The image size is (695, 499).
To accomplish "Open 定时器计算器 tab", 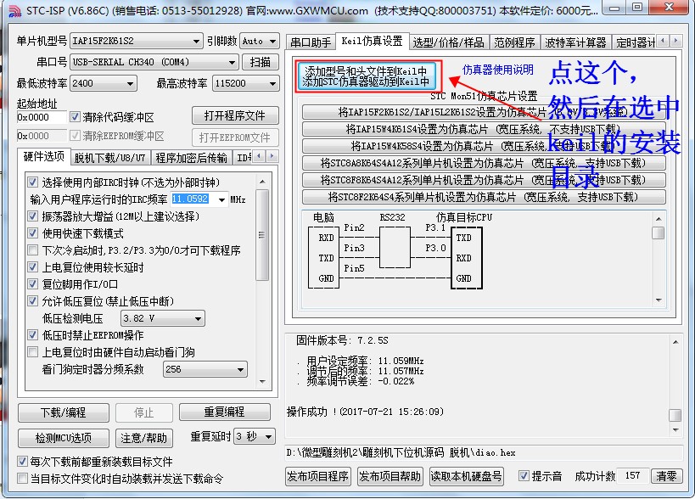I will click(x=635, y=42).
